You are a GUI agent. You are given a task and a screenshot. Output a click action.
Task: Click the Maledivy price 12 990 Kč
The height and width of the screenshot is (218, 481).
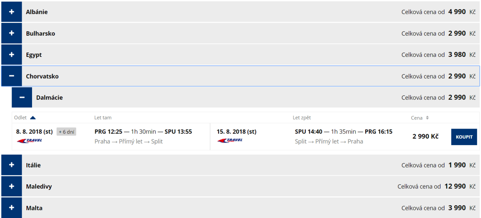pyautogui.click(x=455, y=186)
